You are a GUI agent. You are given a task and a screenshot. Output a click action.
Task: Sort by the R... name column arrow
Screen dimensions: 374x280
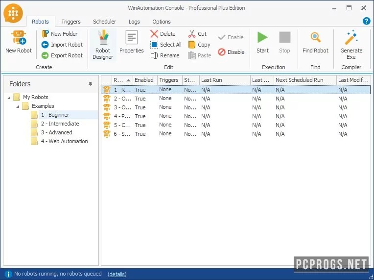click(x=128, y=80)
